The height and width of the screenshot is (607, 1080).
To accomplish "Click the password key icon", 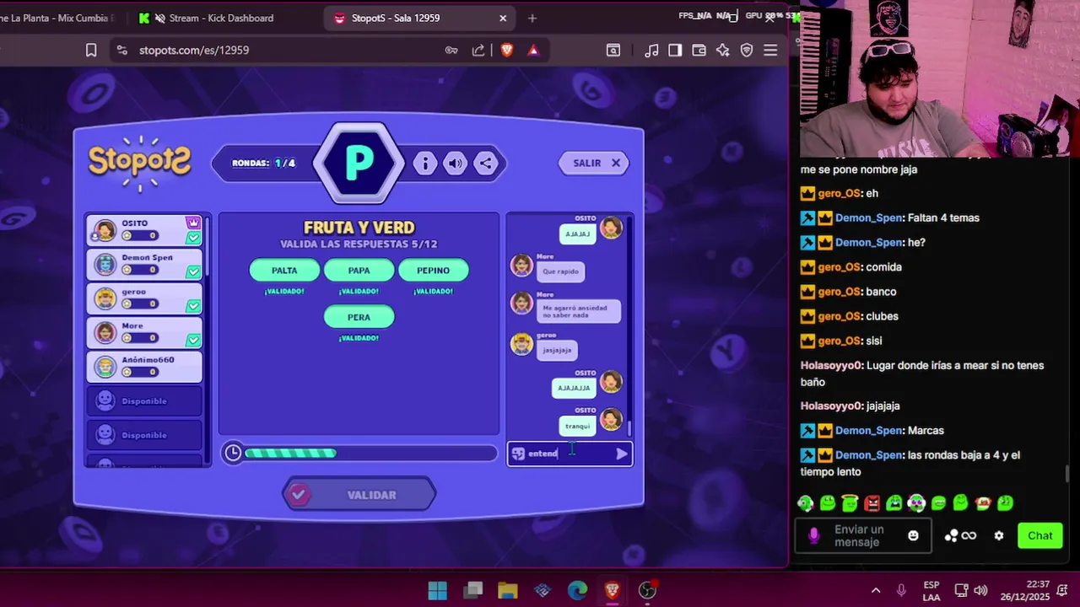I will pyautogui.click(x=451, y=51).
